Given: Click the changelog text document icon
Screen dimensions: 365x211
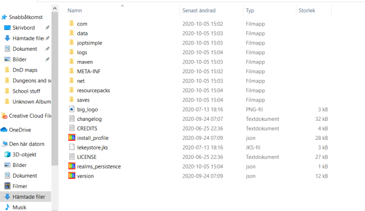Looking at the screenshot, I should point(72,119).
